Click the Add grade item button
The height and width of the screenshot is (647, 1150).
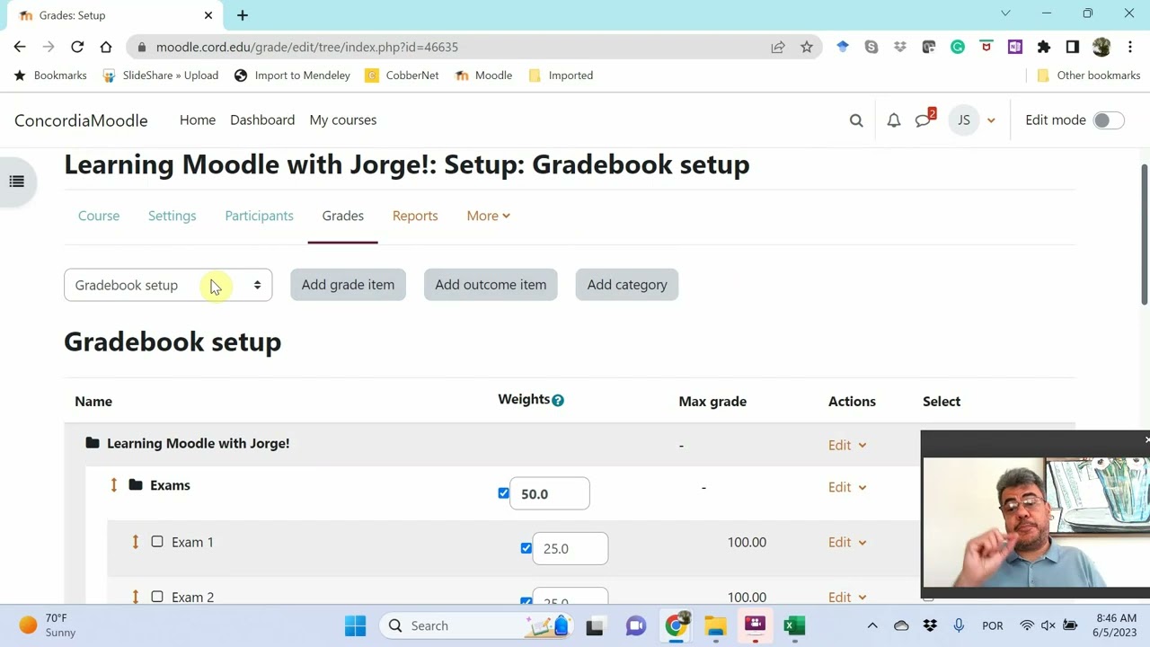348,285
